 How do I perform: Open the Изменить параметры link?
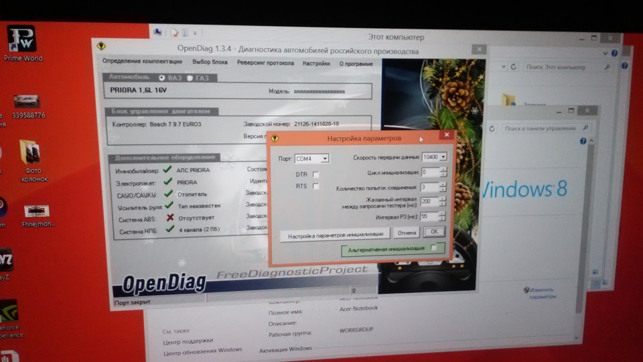coord(542,293)
